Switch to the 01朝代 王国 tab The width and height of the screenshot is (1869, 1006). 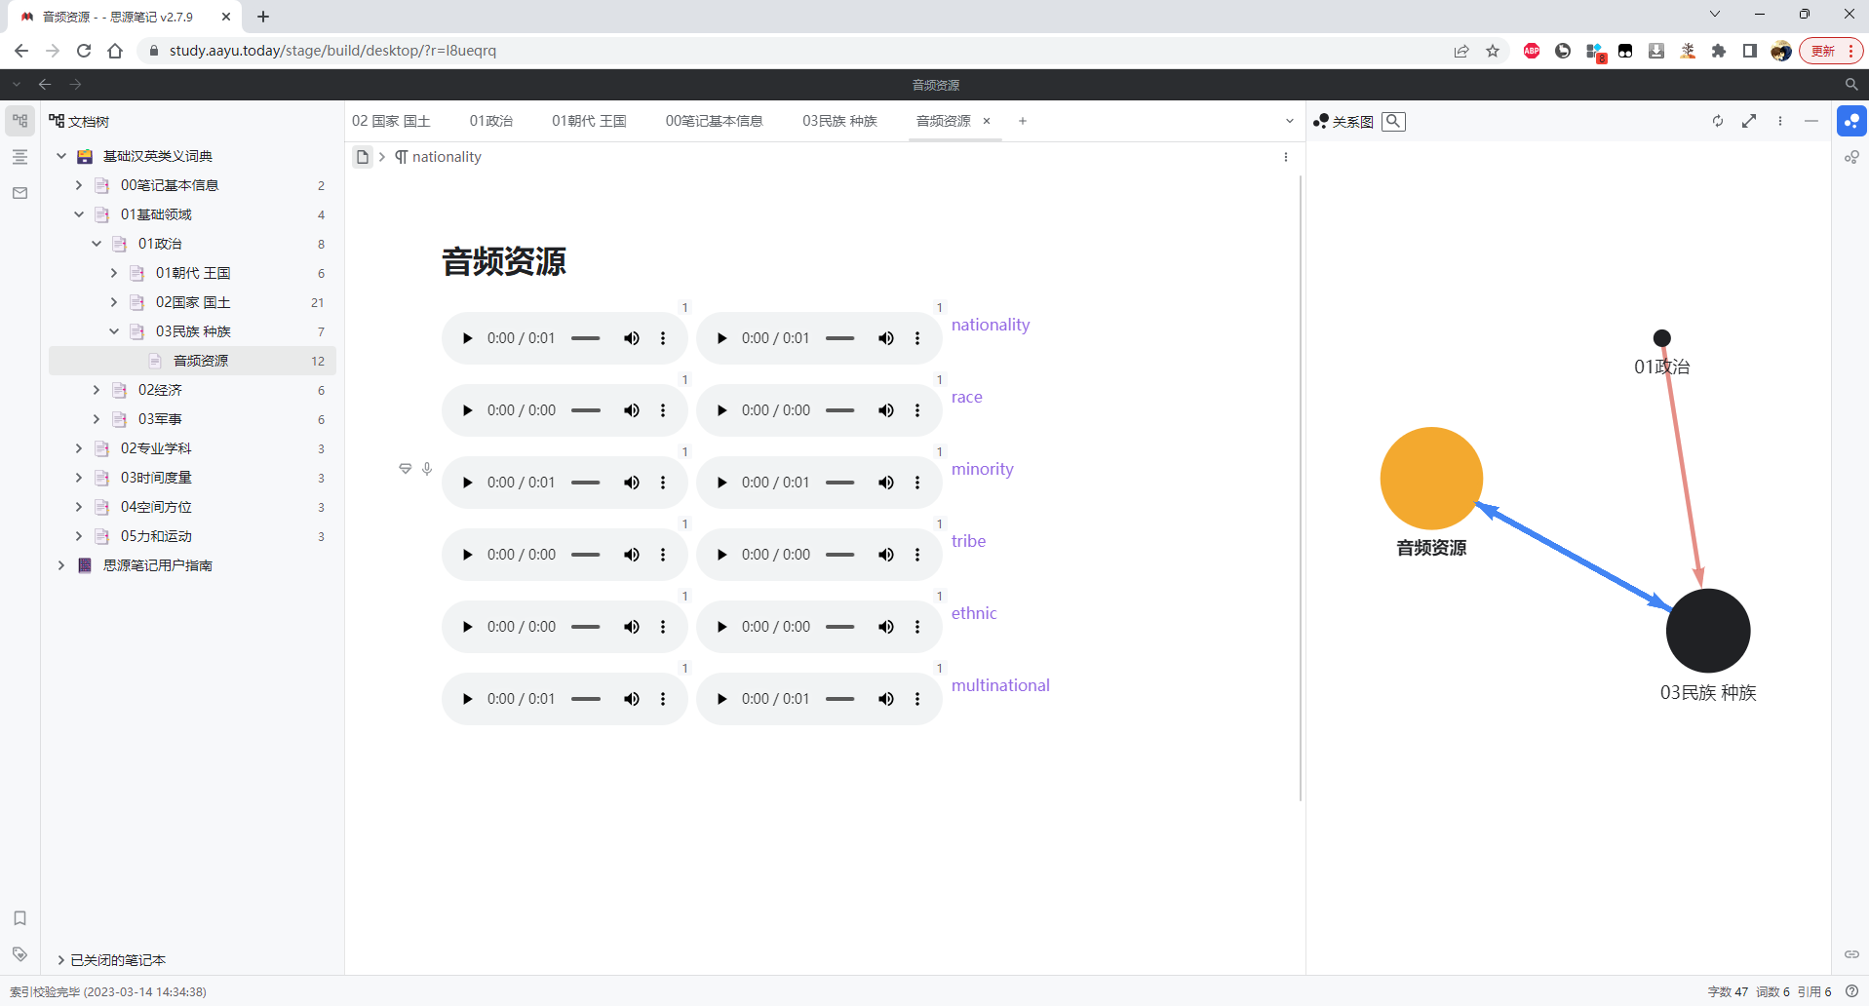click(x=589, y=121)
